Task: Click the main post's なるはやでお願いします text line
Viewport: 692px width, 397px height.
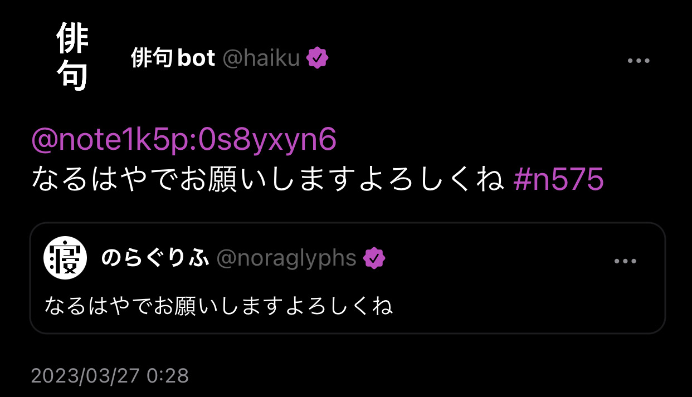Action: pyautogui.click(x=268, y=180)
